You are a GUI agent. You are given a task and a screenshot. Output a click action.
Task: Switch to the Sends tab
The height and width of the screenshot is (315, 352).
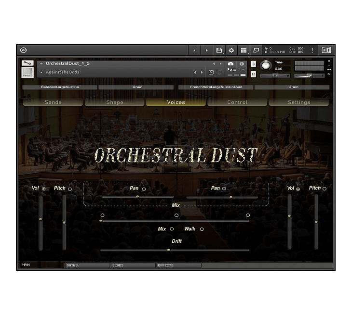click(x=53, y=102)
